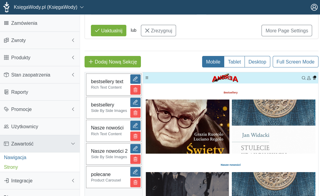
Task: Expand the Zwroty menu chevron
Action: pos(73,40)
